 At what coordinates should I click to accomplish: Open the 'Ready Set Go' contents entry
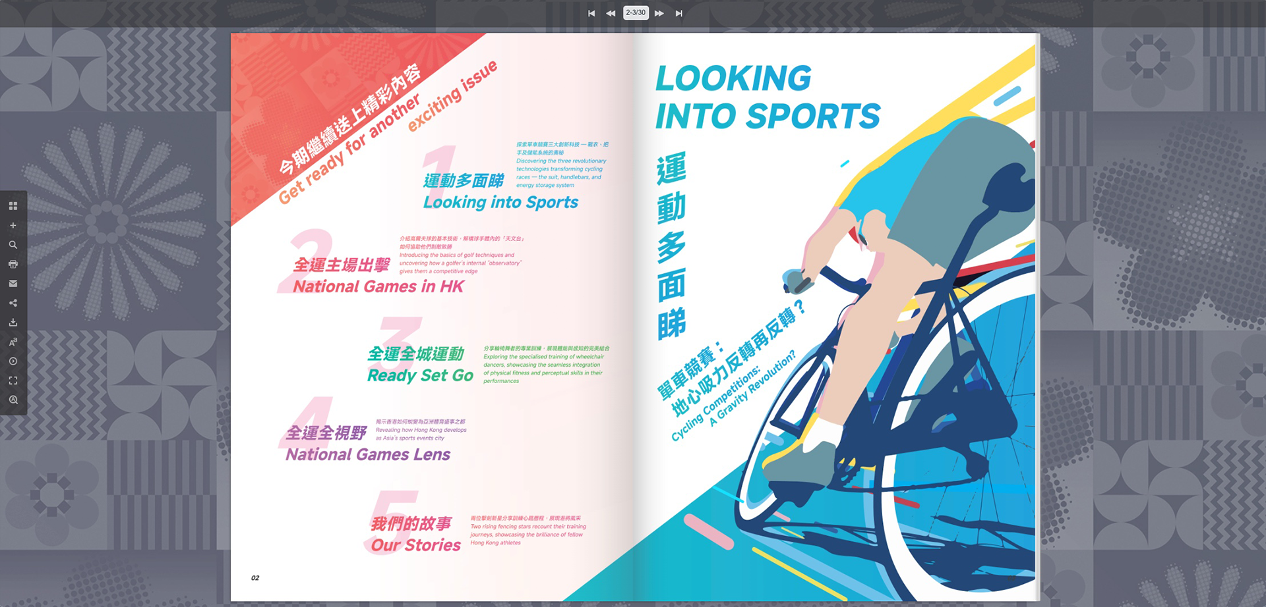coord(420,375)
